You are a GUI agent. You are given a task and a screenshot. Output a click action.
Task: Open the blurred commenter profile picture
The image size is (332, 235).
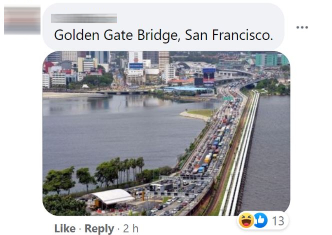click(x=22, y=21)
